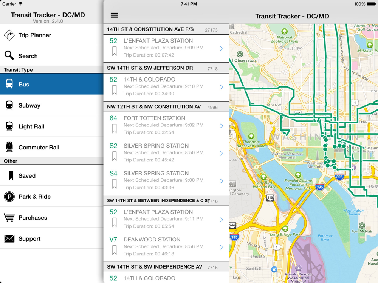Expand route 52 14th & Colorado 9:10 PM chevron
This screenshot has width=378, height=283.
coord(222,88)
